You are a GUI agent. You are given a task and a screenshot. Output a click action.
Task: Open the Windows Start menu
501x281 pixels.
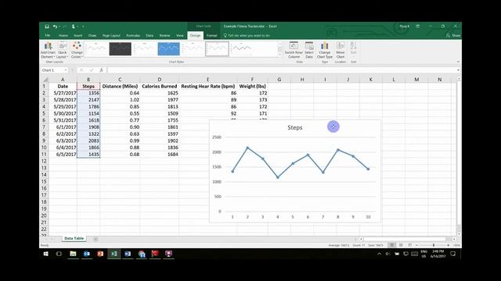(45, 254)
